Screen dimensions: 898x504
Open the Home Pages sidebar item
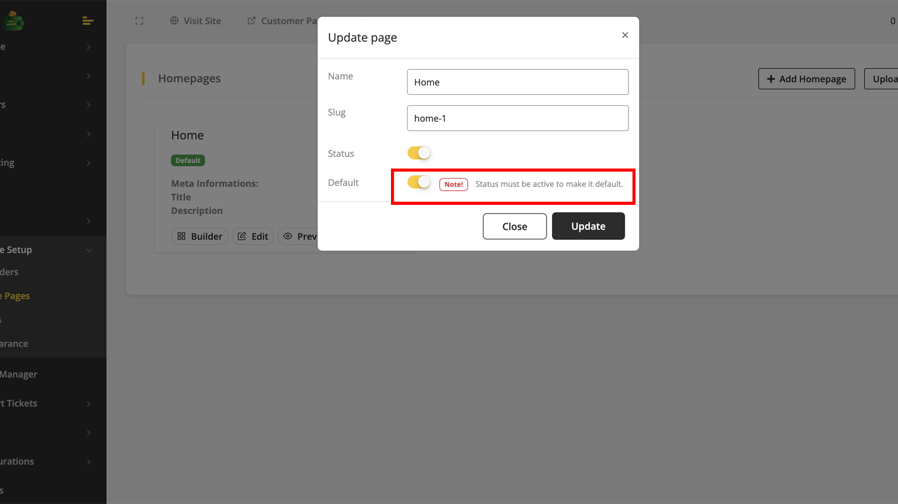[16, 296]
